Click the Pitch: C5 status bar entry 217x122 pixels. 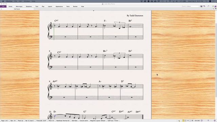(51, 121)
